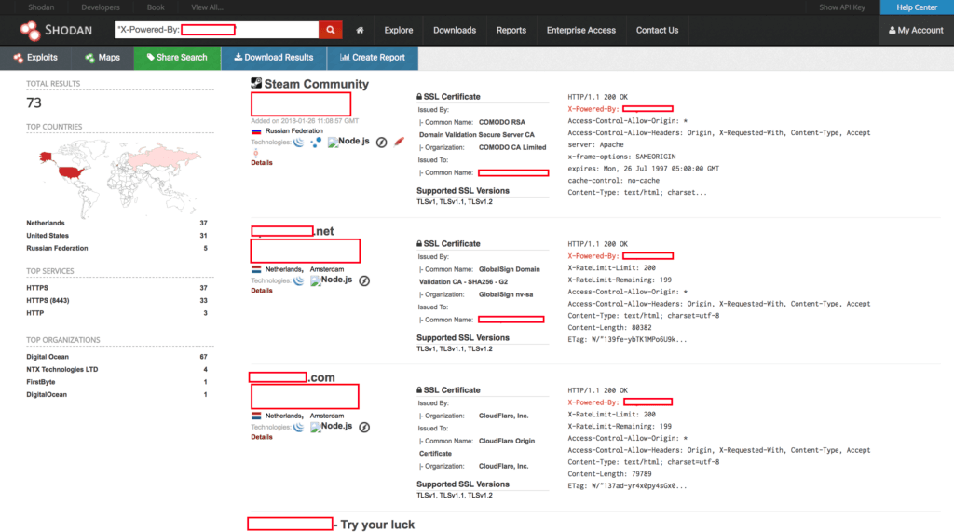The height and width of the screenshot is (532, 954).
Task: Open the Explore menu item
Action: pyautogui.click(x=399, y=30)
